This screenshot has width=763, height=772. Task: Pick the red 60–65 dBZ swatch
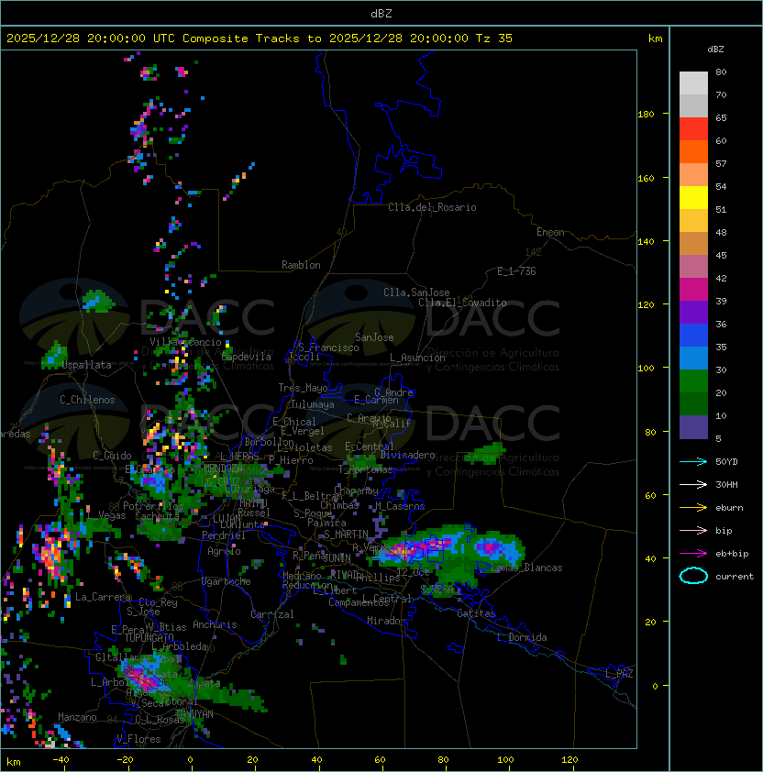[x=693, y=129]
